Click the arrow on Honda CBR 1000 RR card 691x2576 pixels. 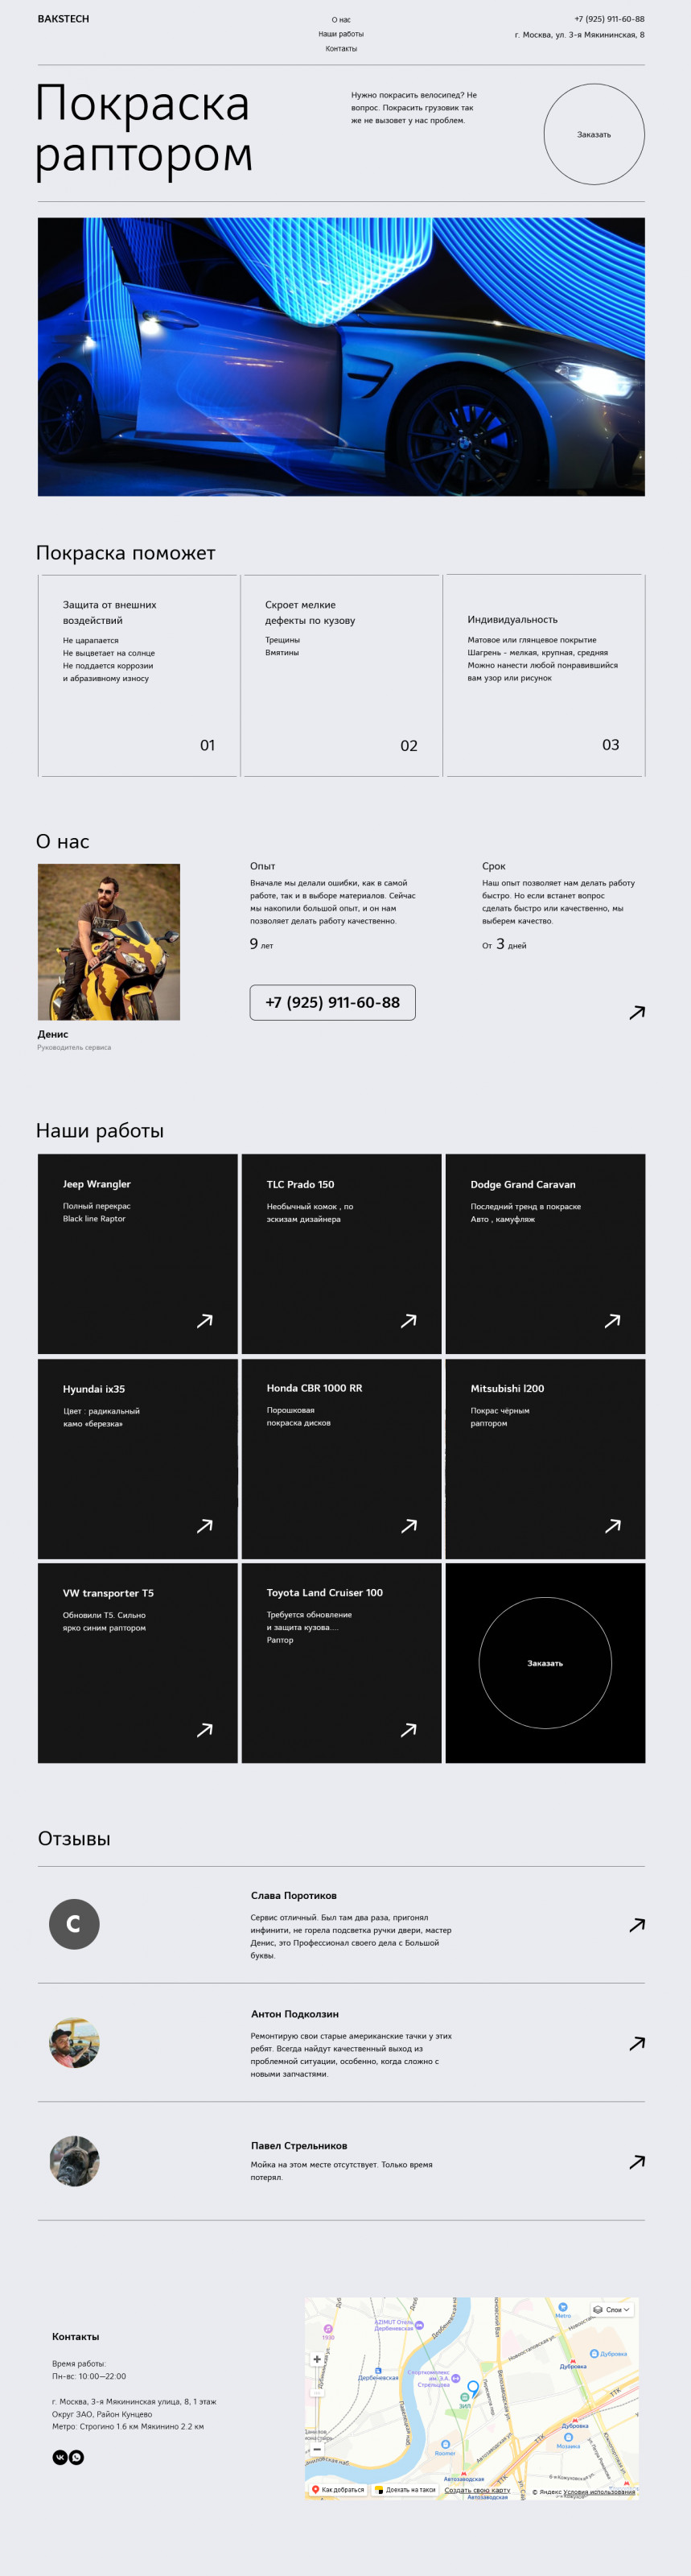pos(409,1526)
